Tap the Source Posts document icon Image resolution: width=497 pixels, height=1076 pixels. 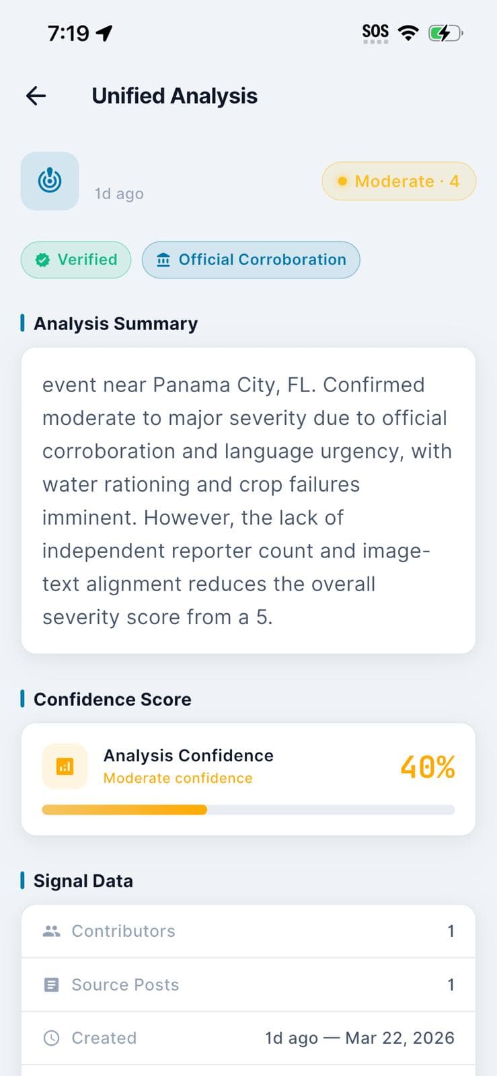click(x=52, y=984)
